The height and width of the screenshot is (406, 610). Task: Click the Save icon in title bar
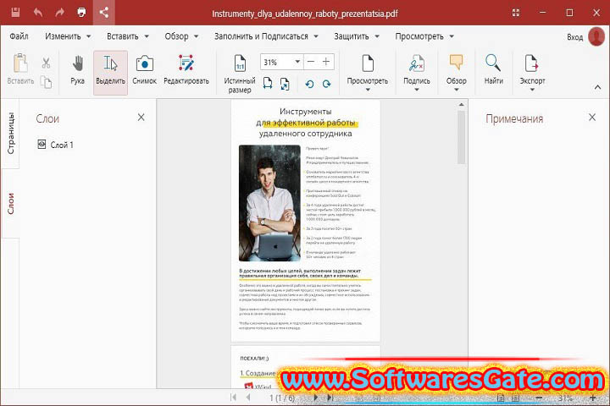[x=15, y=13]
